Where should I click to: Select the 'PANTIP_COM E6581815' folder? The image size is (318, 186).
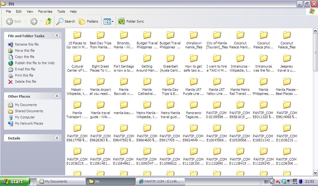240,110
